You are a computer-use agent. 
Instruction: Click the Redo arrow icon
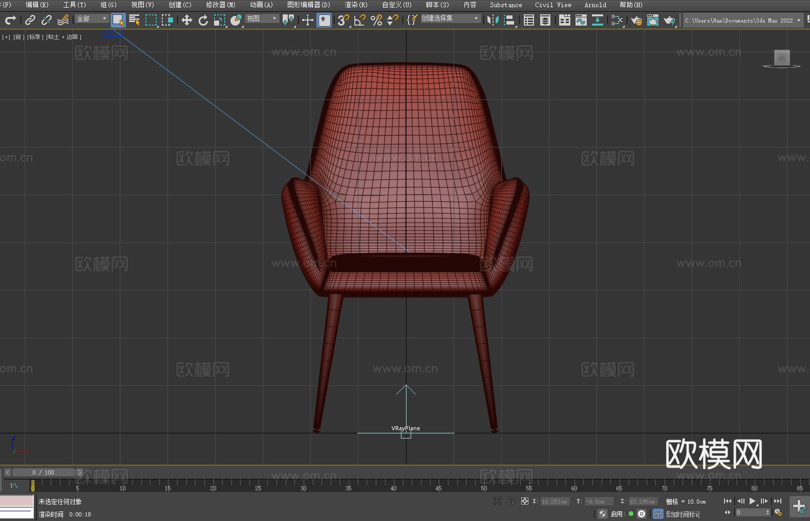10,20
